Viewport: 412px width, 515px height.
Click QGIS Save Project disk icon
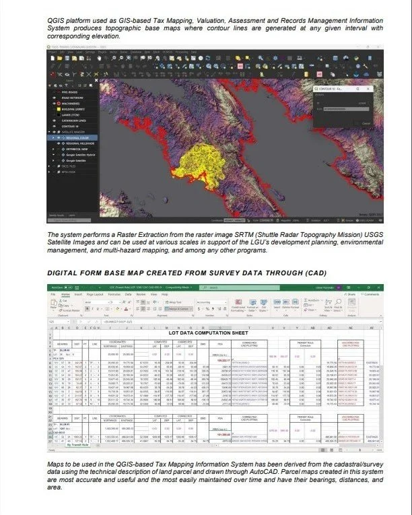[x=67, y=58]
